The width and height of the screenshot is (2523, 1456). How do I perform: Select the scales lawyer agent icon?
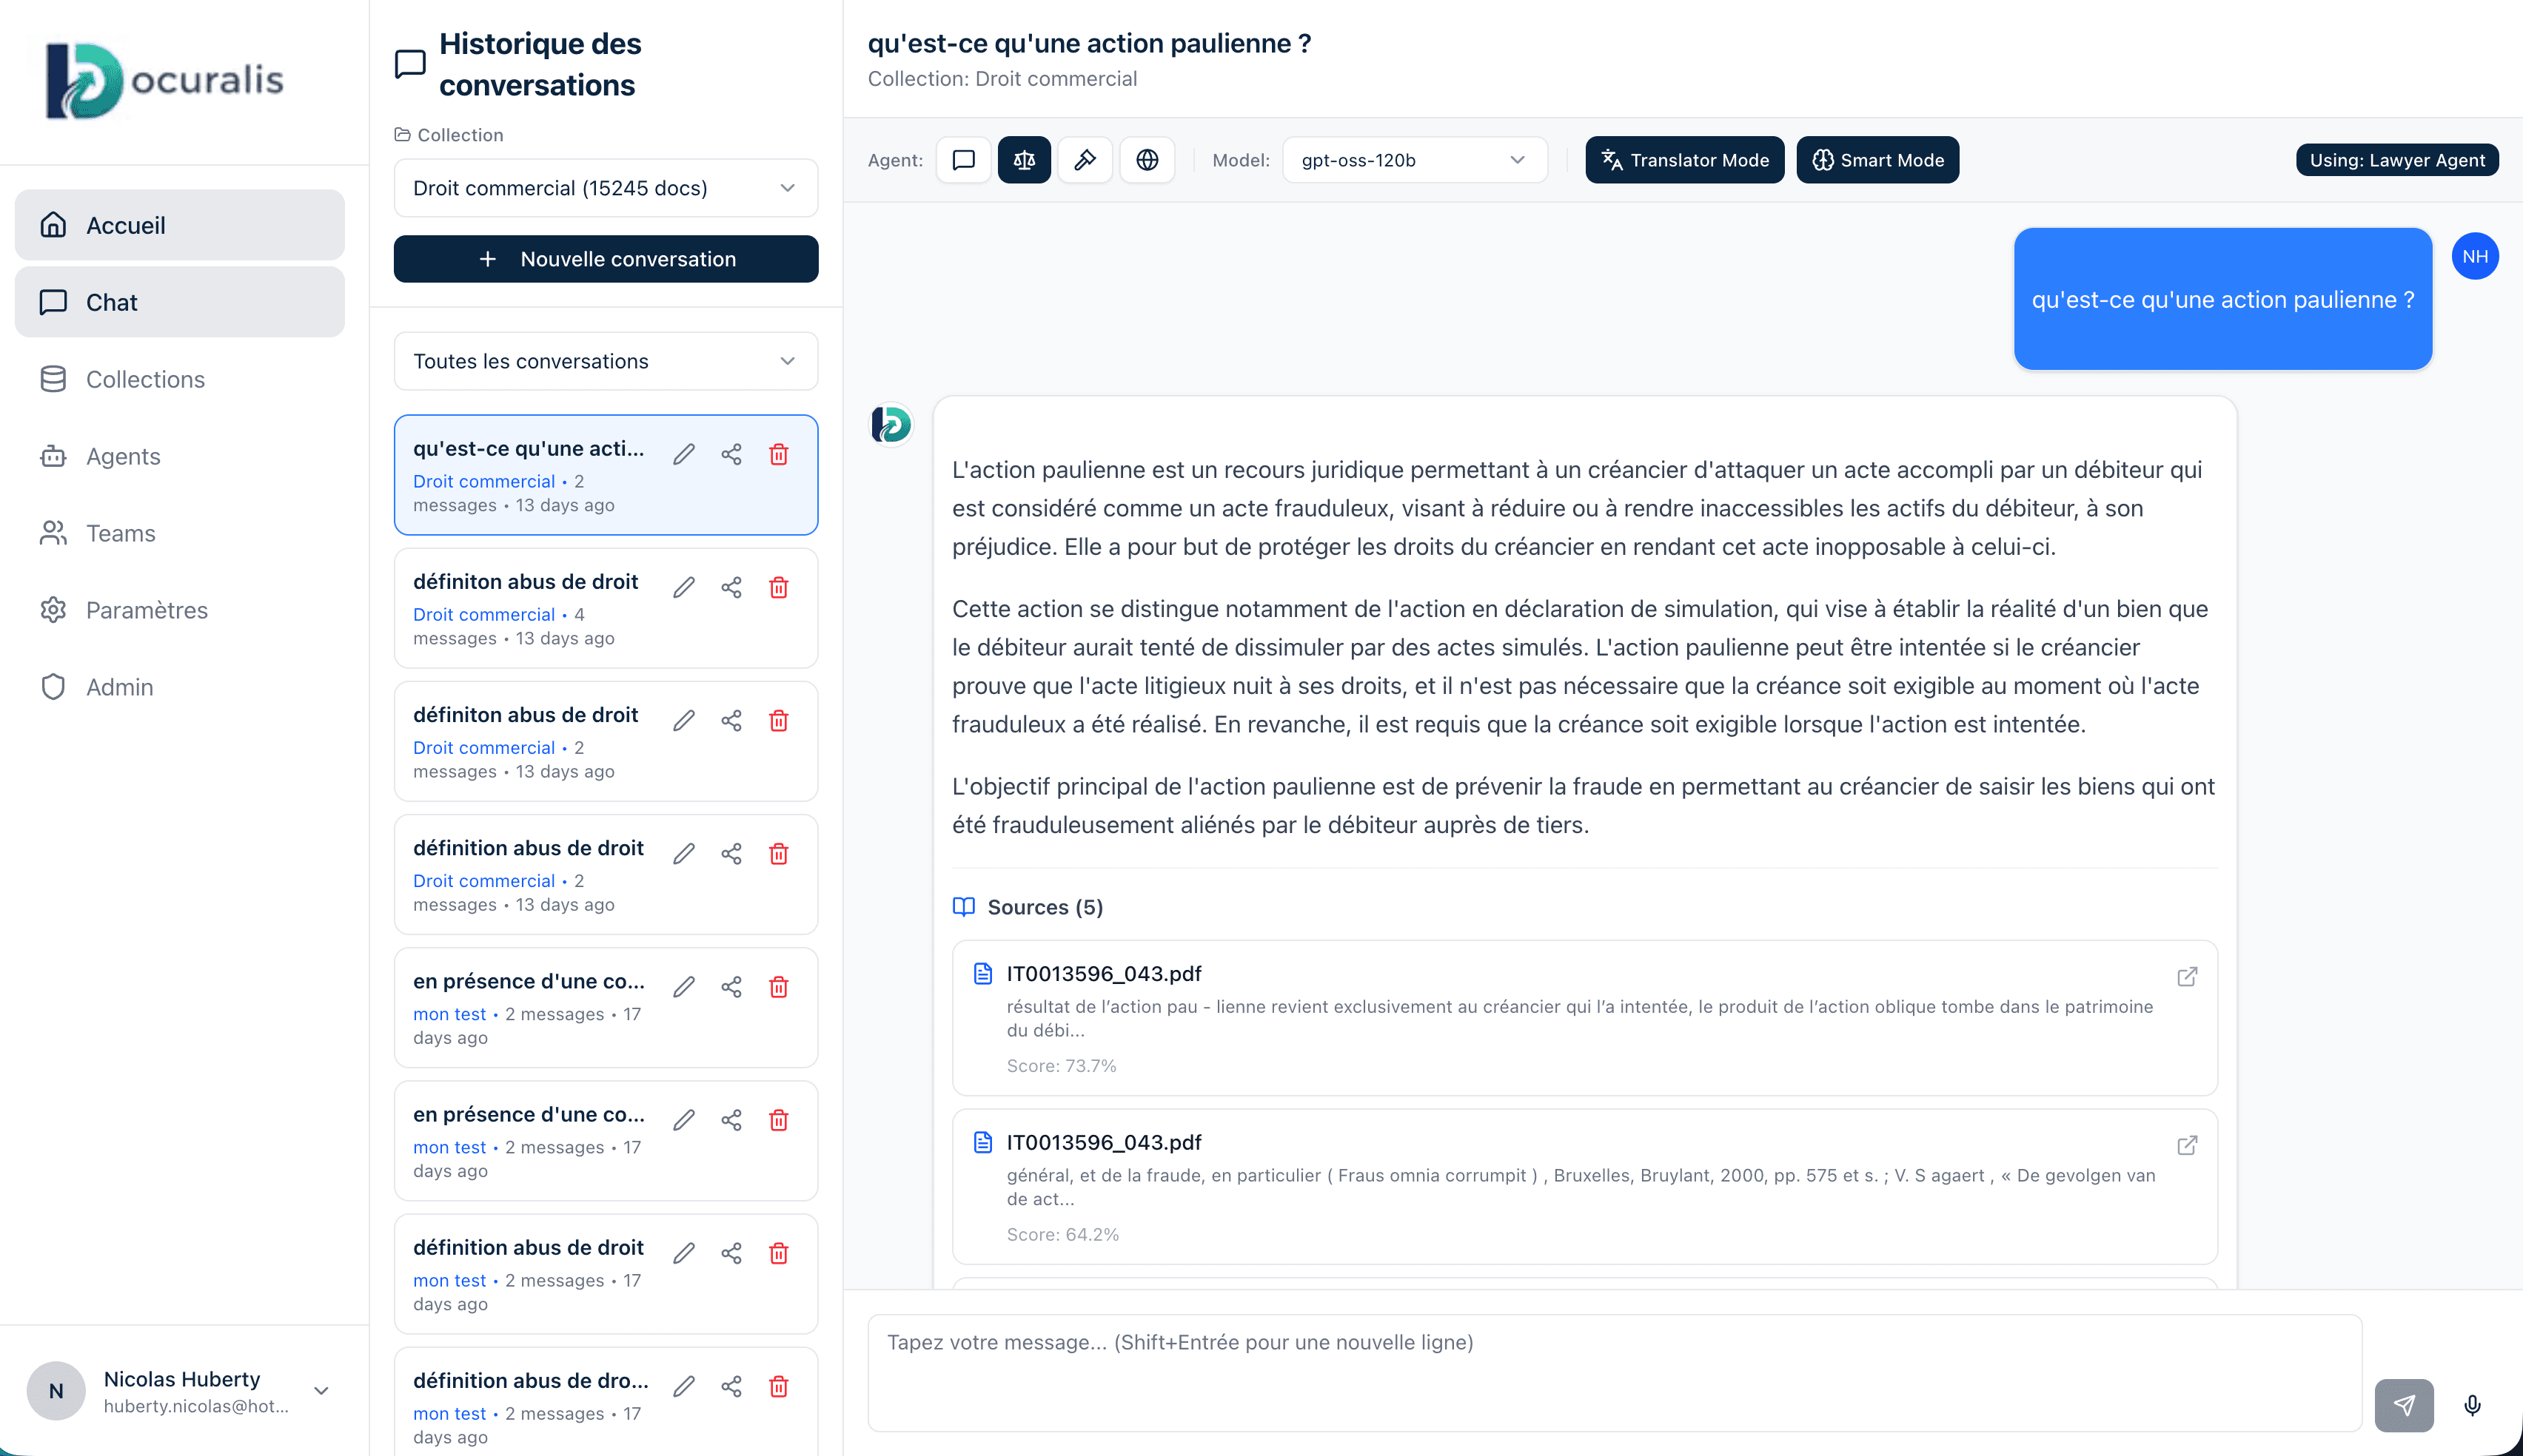point(1025,160)
